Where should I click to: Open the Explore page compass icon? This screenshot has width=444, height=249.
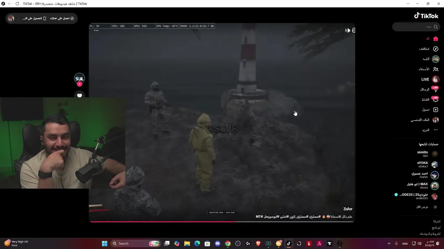click(x=436, y=49)
